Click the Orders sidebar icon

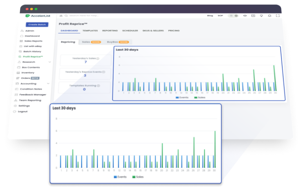18,78
